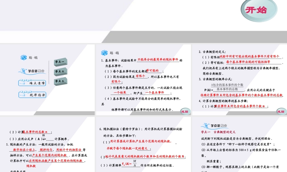Click the 学点新整合 logo above 难点清障
287x172 pixels.
[x=32, y=71]
